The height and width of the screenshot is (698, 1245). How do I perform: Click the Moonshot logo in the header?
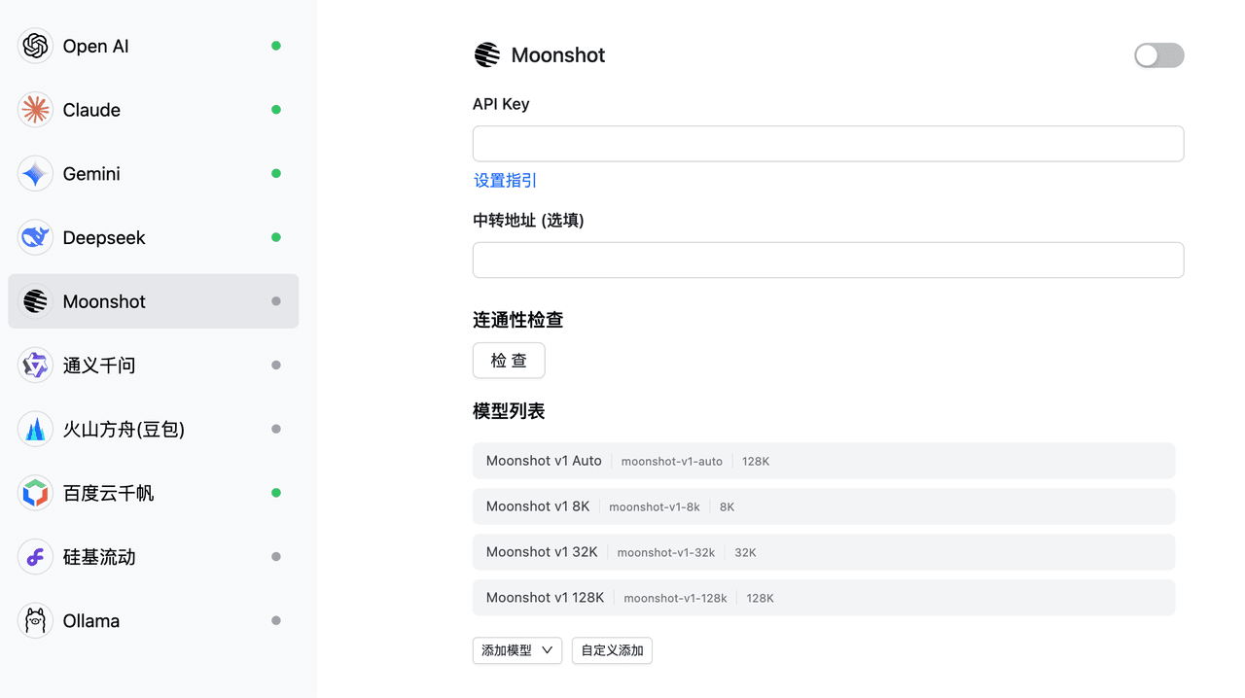pos(487,55)
